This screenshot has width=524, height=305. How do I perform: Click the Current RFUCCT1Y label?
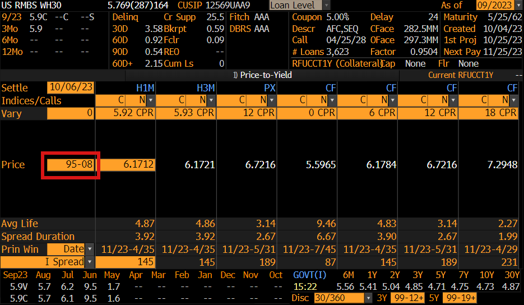tap(461, 75)
